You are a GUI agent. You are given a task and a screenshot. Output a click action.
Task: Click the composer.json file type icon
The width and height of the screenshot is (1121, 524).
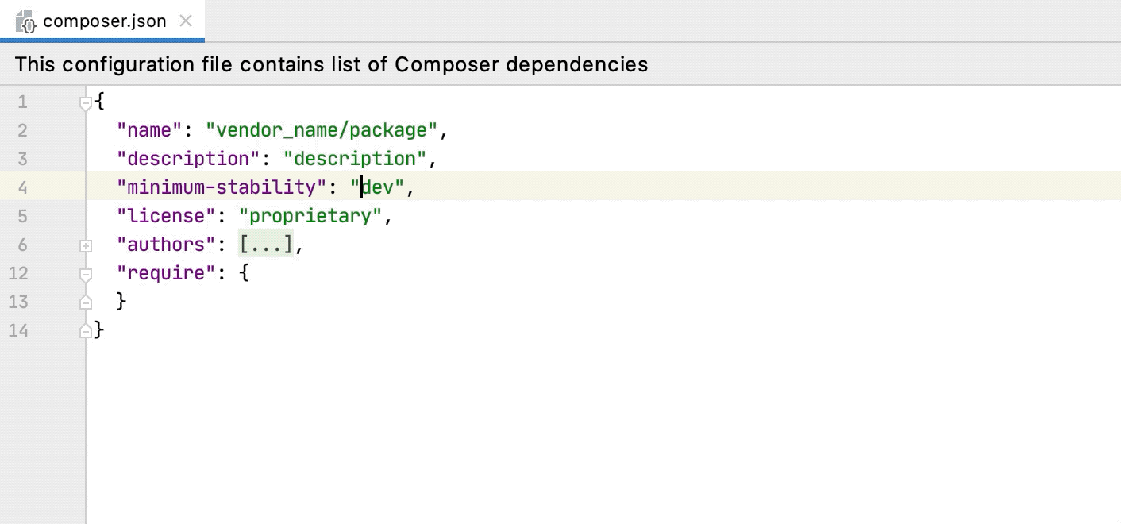click(x=25, y=21)
